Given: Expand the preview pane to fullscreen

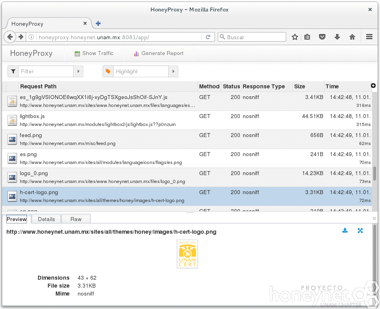Looking at the screenshot, I should tap(360, 231).
